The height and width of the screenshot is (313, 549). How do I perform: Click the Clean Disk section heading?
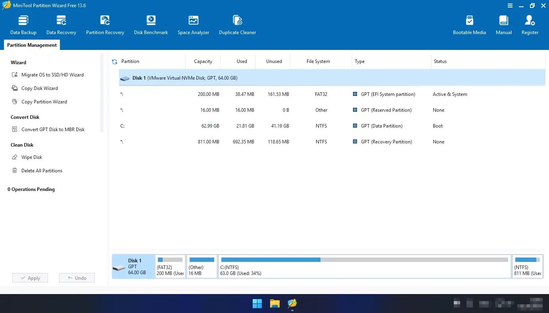point(22,145)
